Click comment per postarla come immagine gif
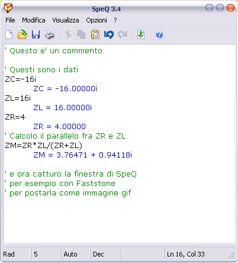This screenshot has height=263, width=238. (x=68, y=193)
